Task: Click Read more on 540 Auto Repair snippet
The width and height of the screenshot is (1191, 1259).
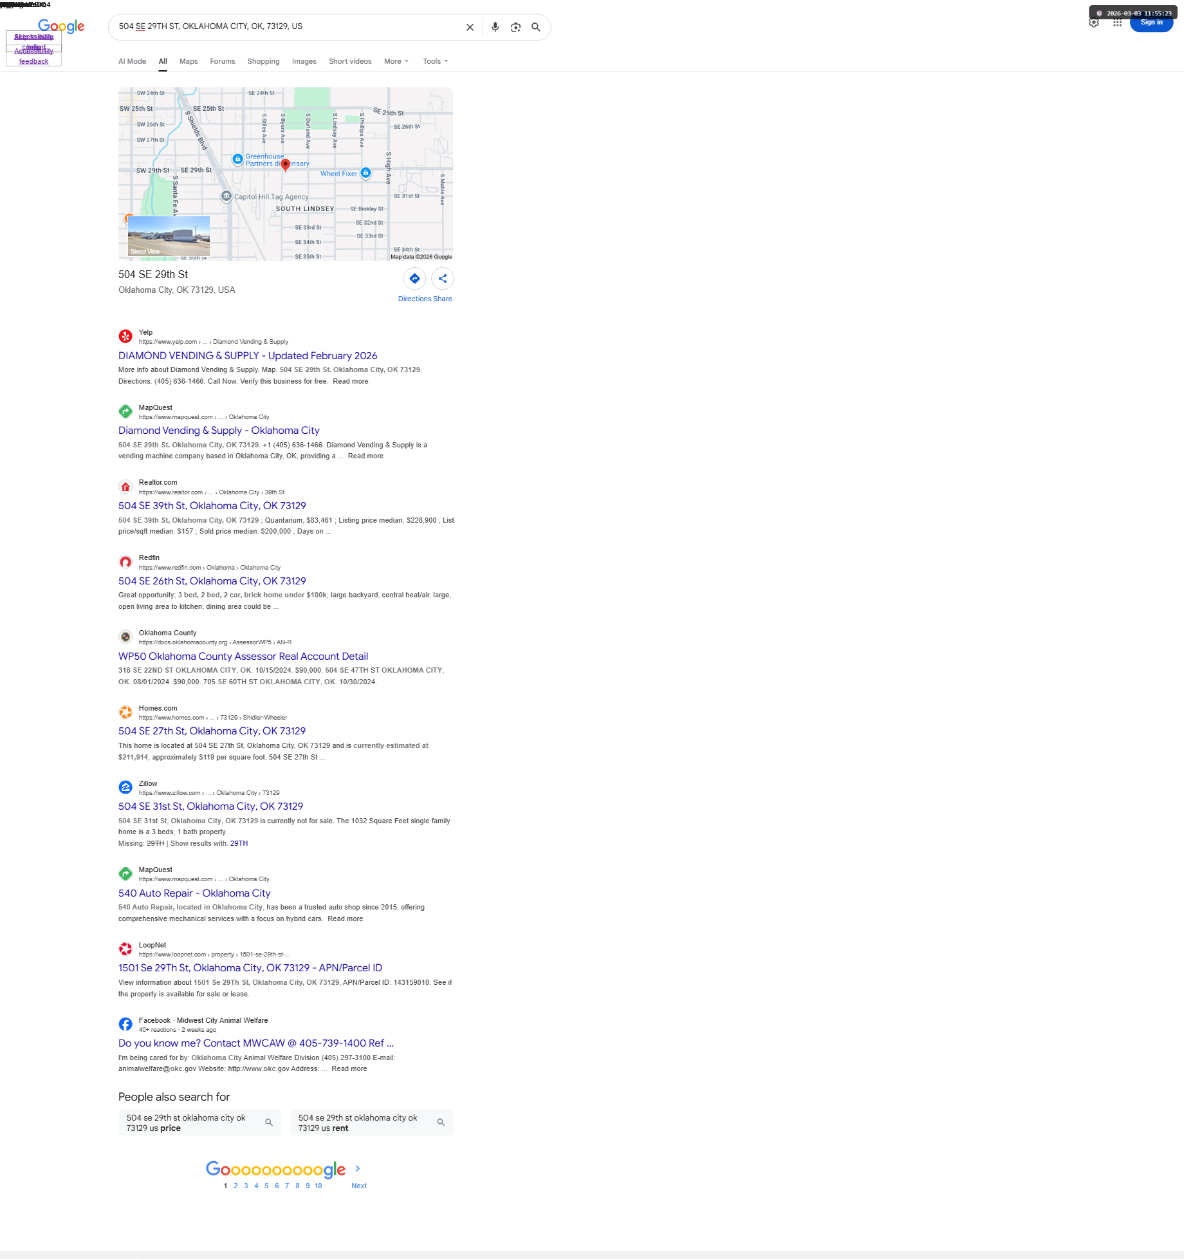Action: tap(346, 919)
